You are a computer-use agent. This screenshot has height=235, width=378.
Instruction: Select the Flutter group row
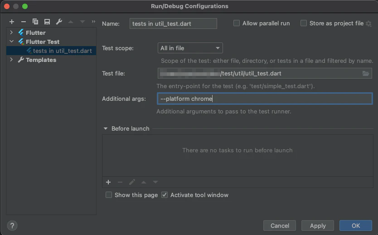(51, 33)
